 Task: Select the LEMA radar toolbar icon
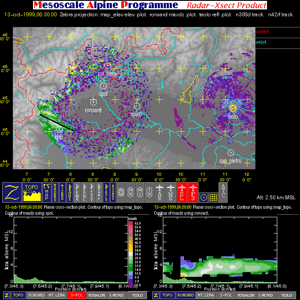[x=77, y=192]
